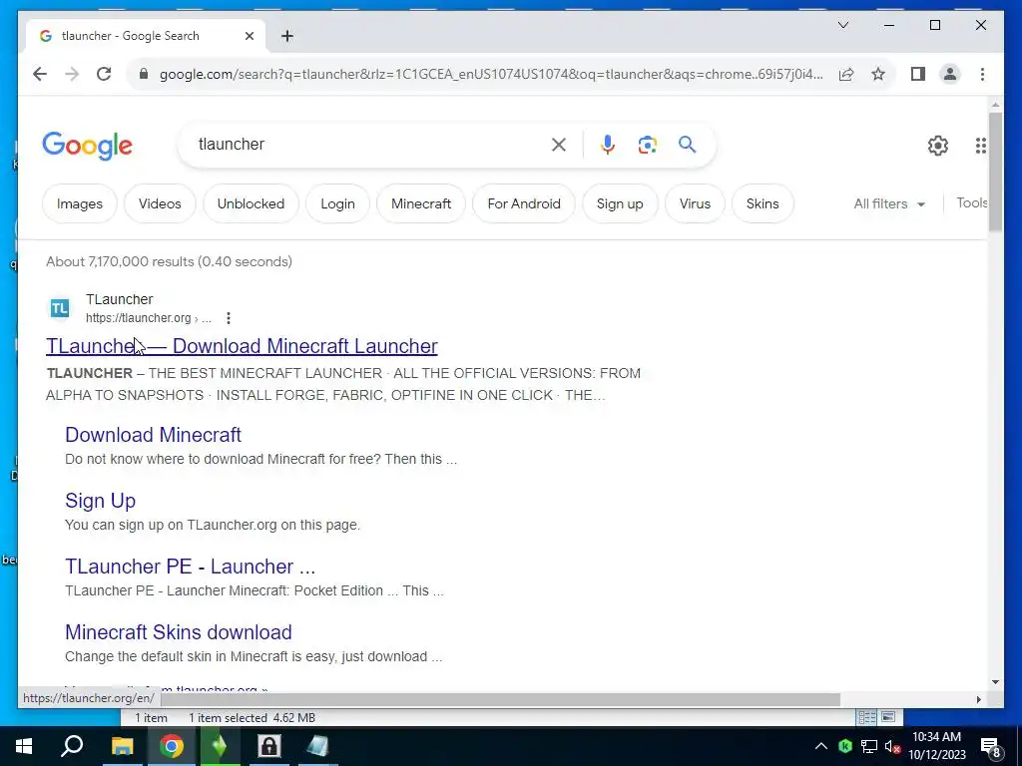Open the Minecraft Skins download sitelink
This screenshot has height=766, width=1022.
tap(179, 632)
